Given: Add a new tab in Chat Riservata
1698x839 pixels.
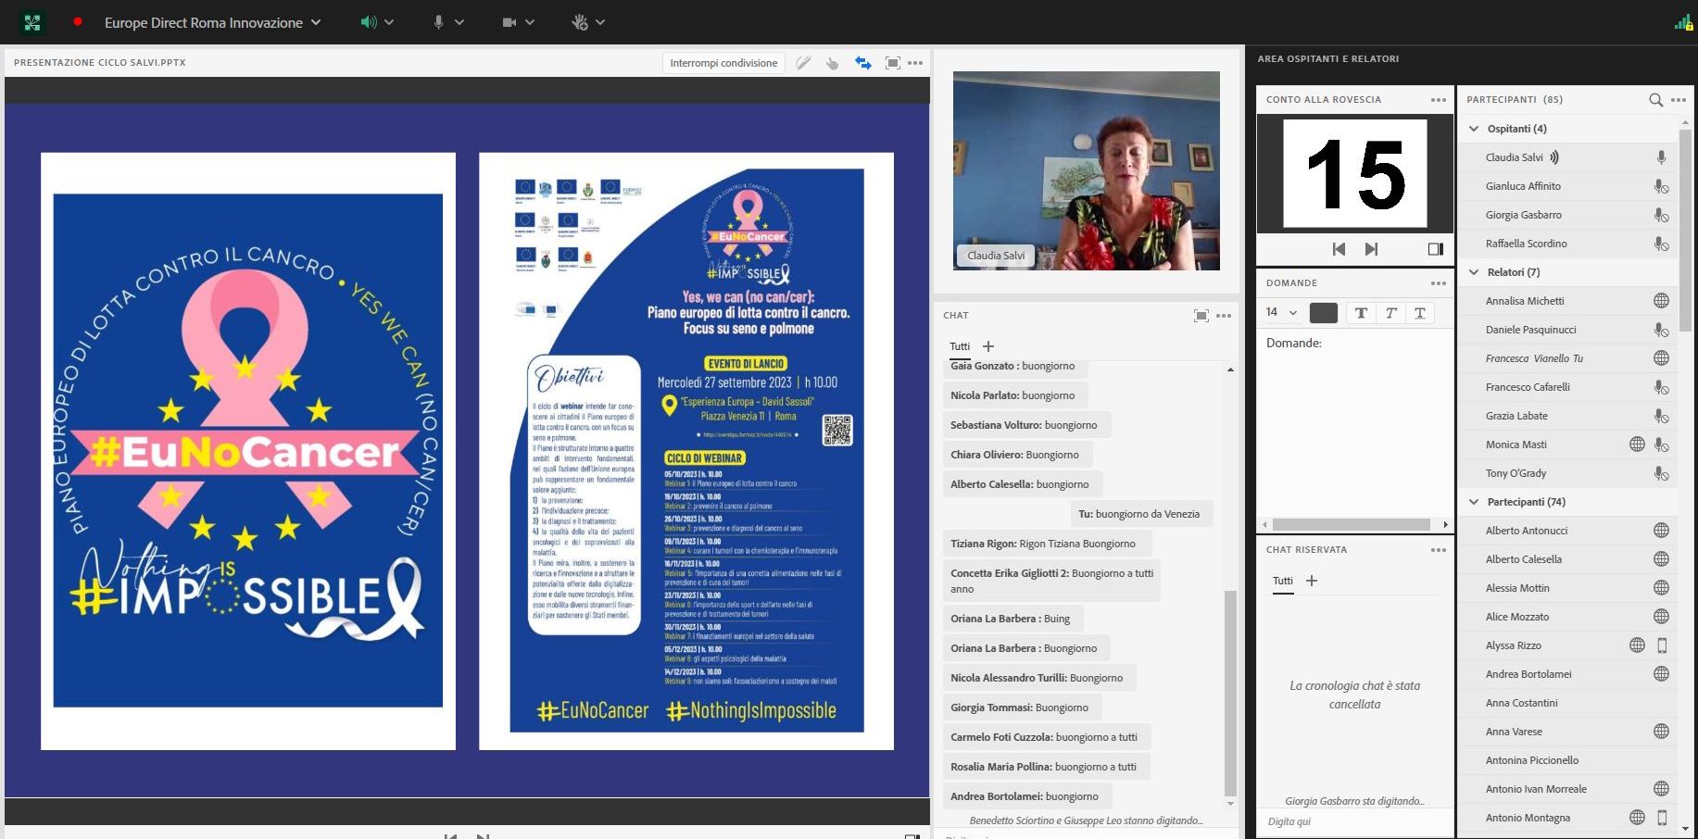Looking at the screenshot, I should point(1312,581).
